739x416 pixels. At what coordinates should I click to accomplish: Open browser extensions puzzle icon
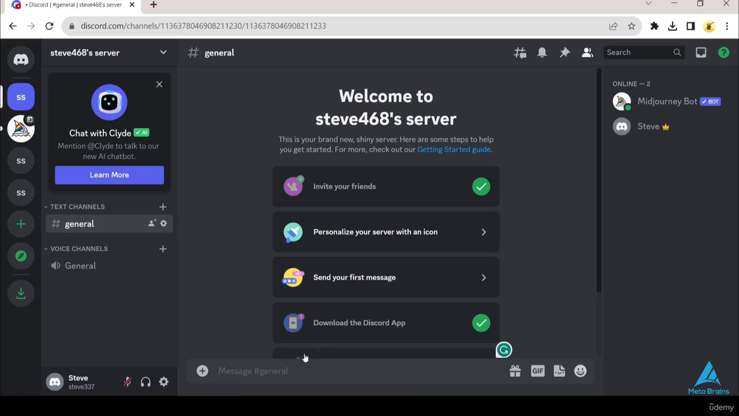tap(654, 26)
